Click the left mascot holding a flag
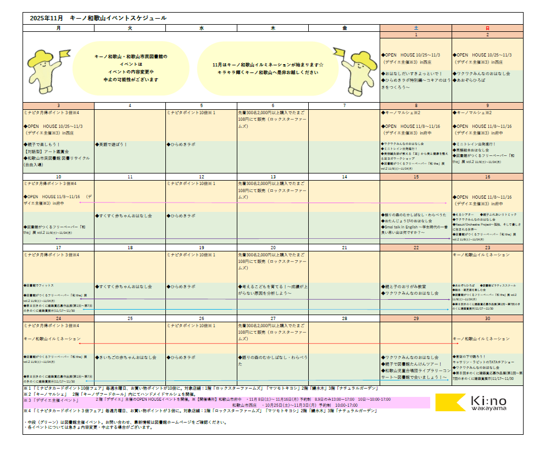The image size is (545, 454). (46, 67)
